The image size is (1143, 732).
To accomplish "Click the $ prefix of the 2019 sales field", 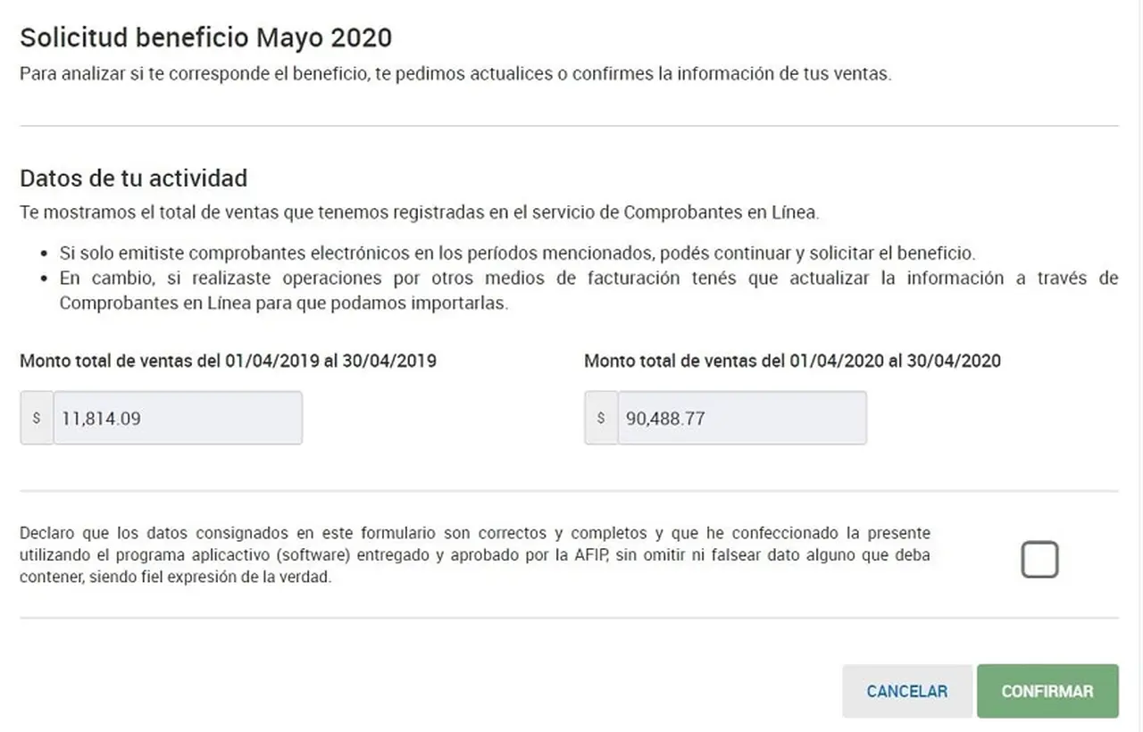I will coord(37,418).
